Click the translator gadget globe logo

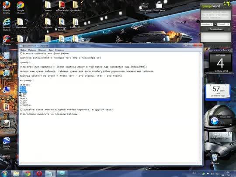(227, 4)
